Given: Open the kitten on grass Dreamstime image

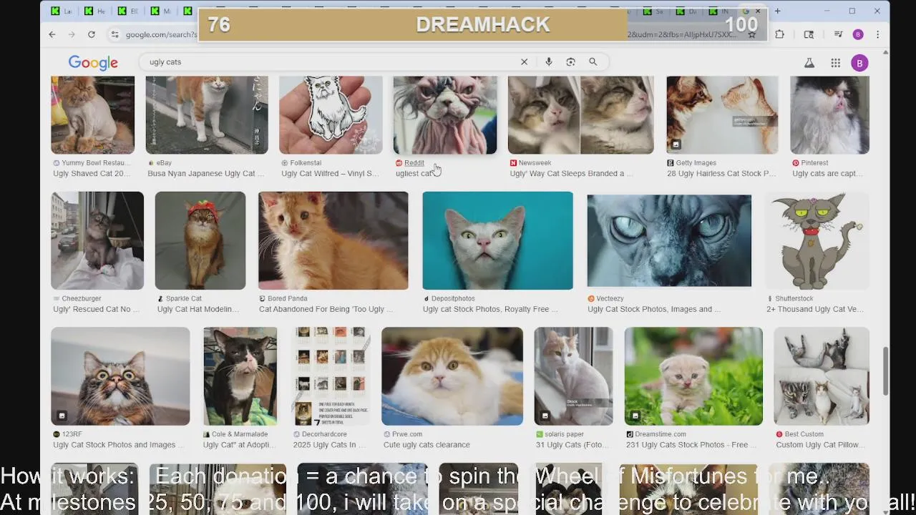Looking at the screenshot, I should tap(693, 376).
